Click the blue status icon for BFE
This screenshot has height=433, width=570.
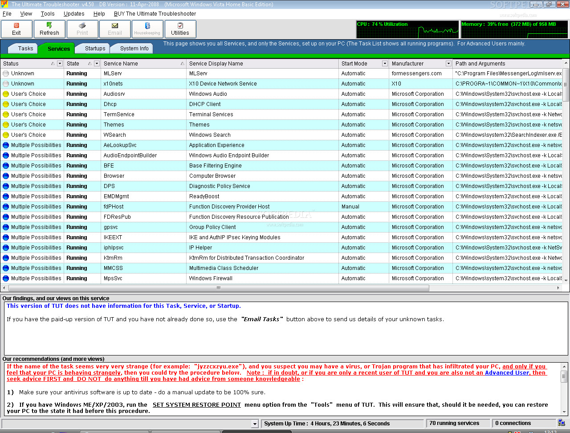point(6,166)
